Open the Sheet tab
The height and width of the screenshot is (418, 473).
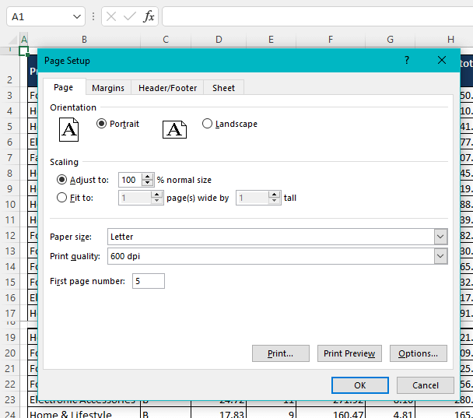coord(223,88)
